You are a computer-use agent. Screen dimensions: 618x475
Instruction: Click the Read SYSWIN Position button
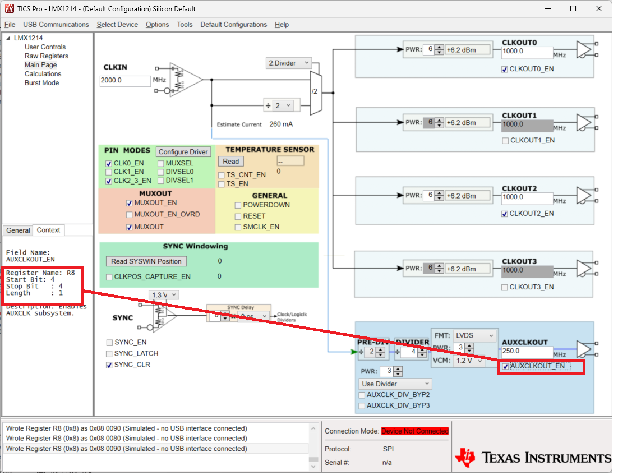pos(146,262)
